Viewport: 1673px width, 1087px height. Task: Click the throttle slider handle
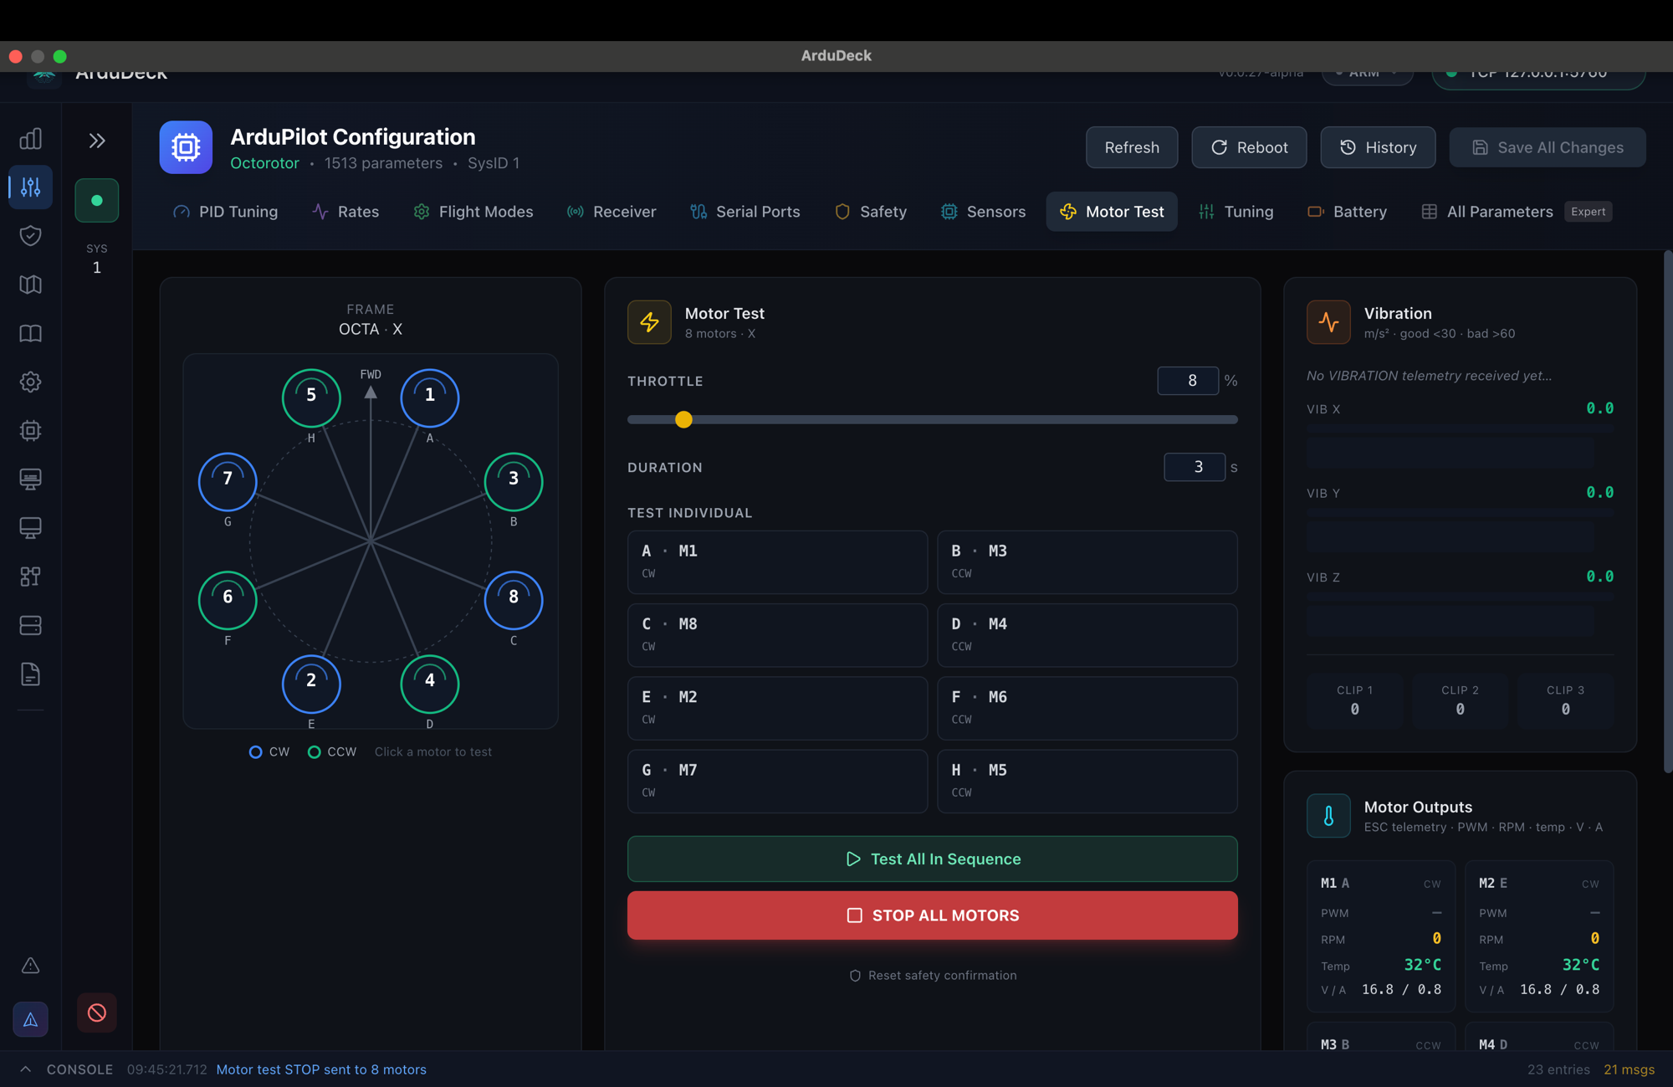683,419
